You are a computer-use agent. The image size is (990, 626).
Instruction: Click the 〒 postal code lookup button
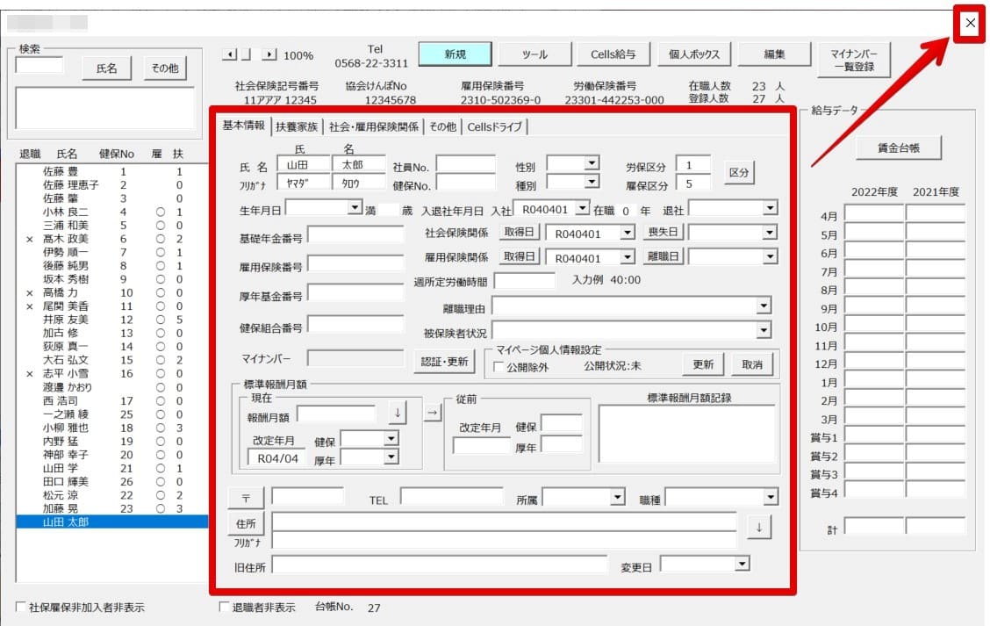(247, 498)
